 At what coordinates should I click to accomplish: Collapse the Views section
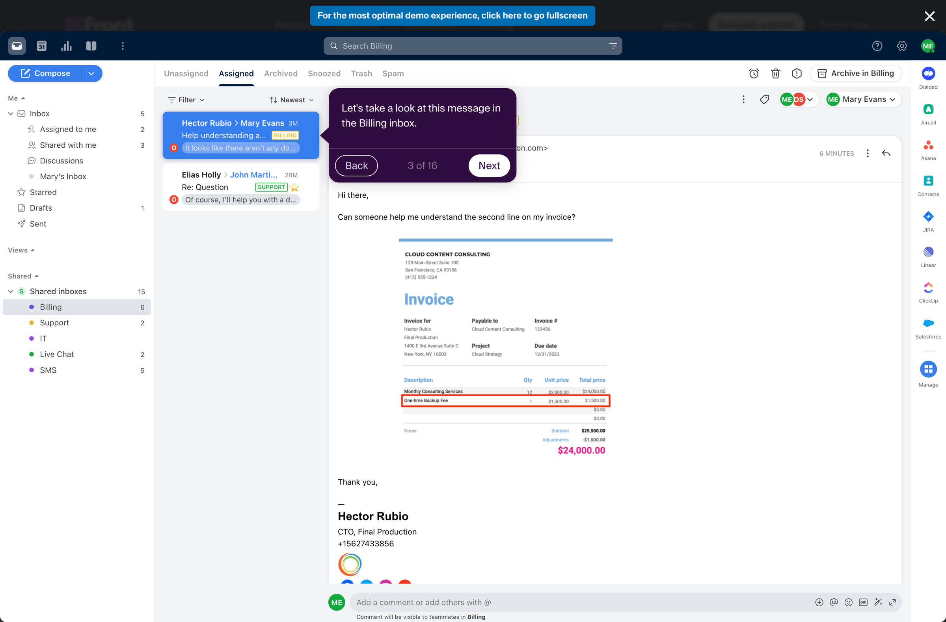click(21, 250)
